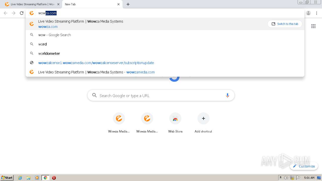The width and height of the screenshot is (322, 181).
Task: Open the Google apps grid
Action: (313, 26)
